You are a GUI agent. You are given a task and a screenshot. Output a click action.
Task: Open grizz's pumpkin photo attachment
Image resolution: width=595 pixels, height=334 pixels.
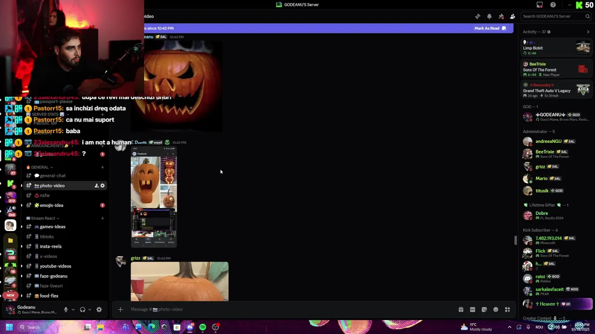click(x=179, y=282)
